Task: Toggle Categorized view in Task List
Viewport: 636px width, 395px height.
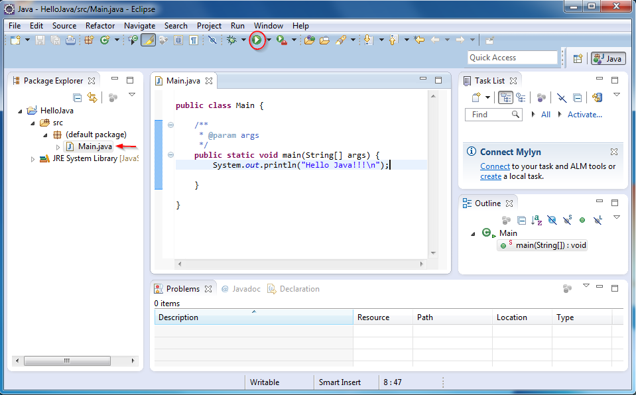Action: (x=506, y=97)
